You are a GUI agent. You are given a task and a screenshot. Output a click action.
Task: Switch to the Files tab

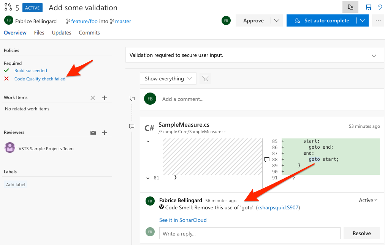pos(39,33)
